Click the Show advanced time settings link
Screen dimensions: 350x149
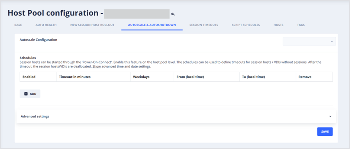pos(97,66)
